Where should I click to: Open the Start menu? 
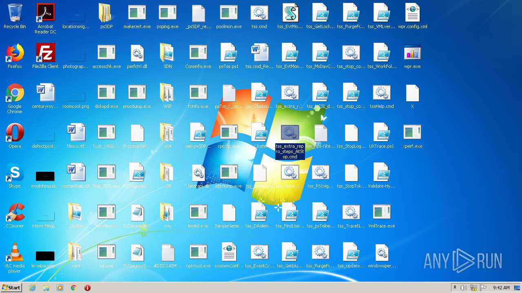pyautogui.click(x=11, y=287)
